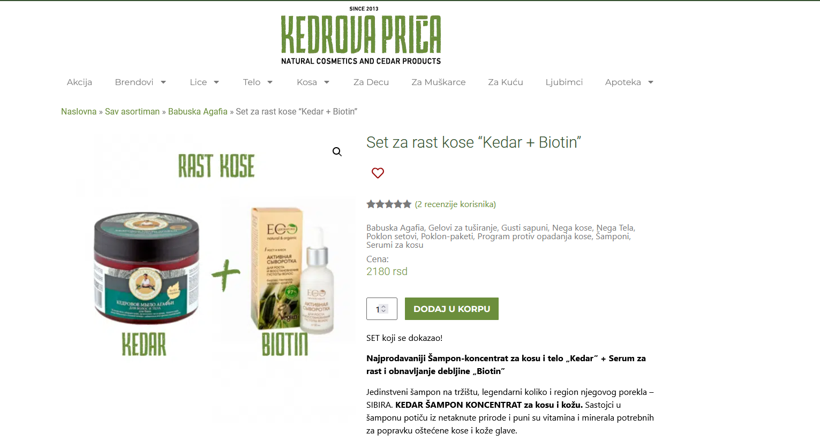Open the Akcija menu item

(x=79, y=82)
